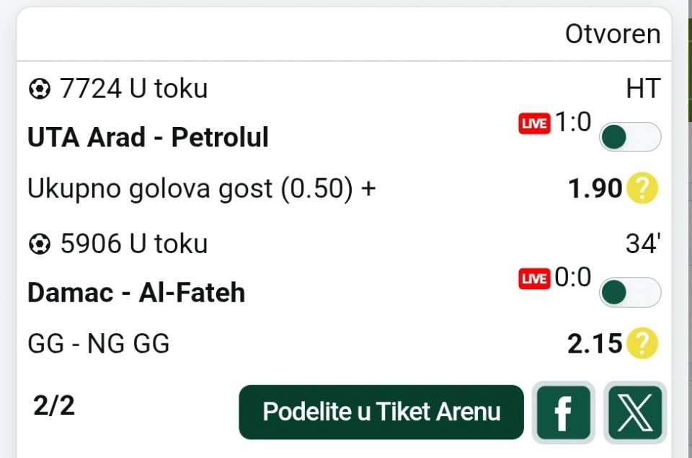Click the Otvoren status label

pyautogui.click(x=612, y=34)
